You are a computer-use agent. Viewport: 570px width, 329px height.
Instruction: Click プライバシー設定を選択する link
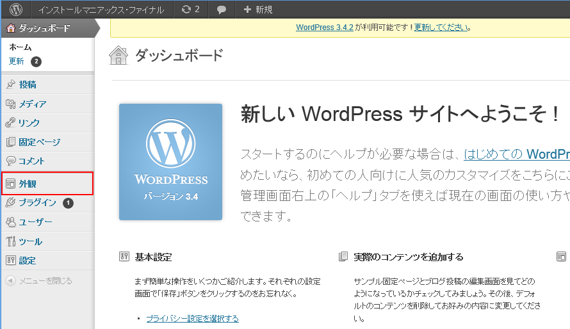point(192,319)
